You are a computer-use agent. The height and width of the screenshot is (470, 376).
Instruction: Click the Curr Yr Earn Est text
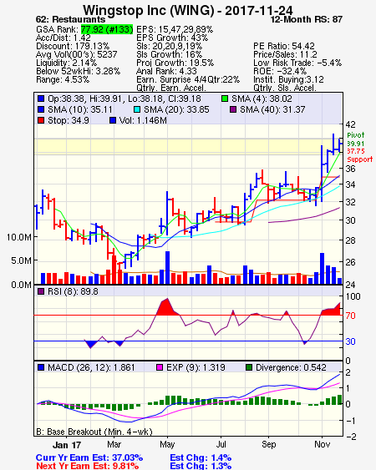89,457
